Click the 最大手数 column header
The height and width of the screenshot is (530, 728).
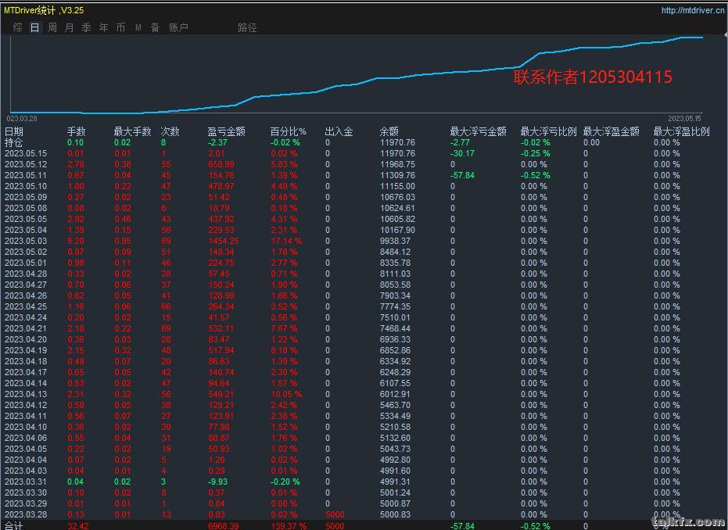click(x=132, y=131)
